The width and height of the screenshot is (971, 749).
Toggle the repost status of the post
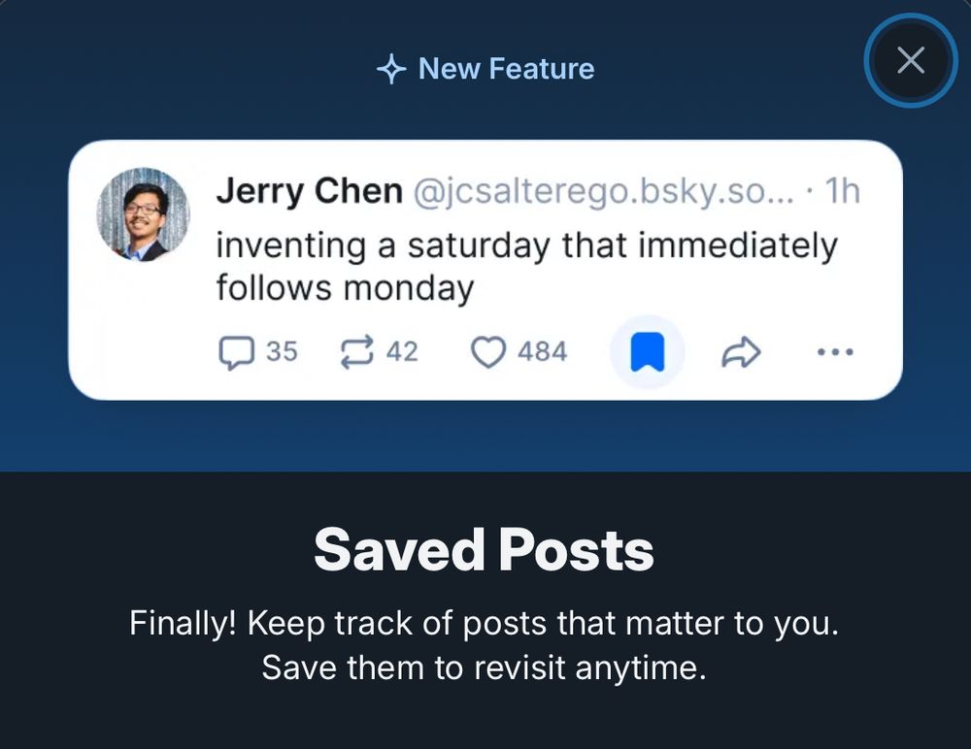point(354,352)
